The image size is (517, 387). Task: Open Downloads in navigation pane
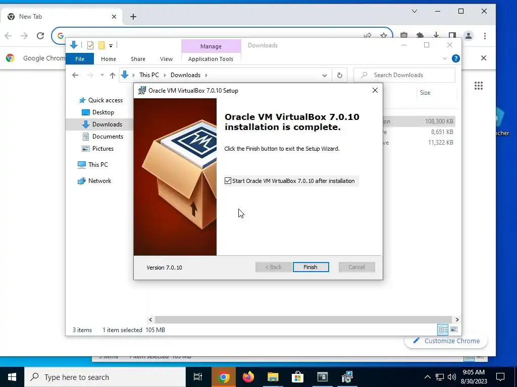pos(102,124)
